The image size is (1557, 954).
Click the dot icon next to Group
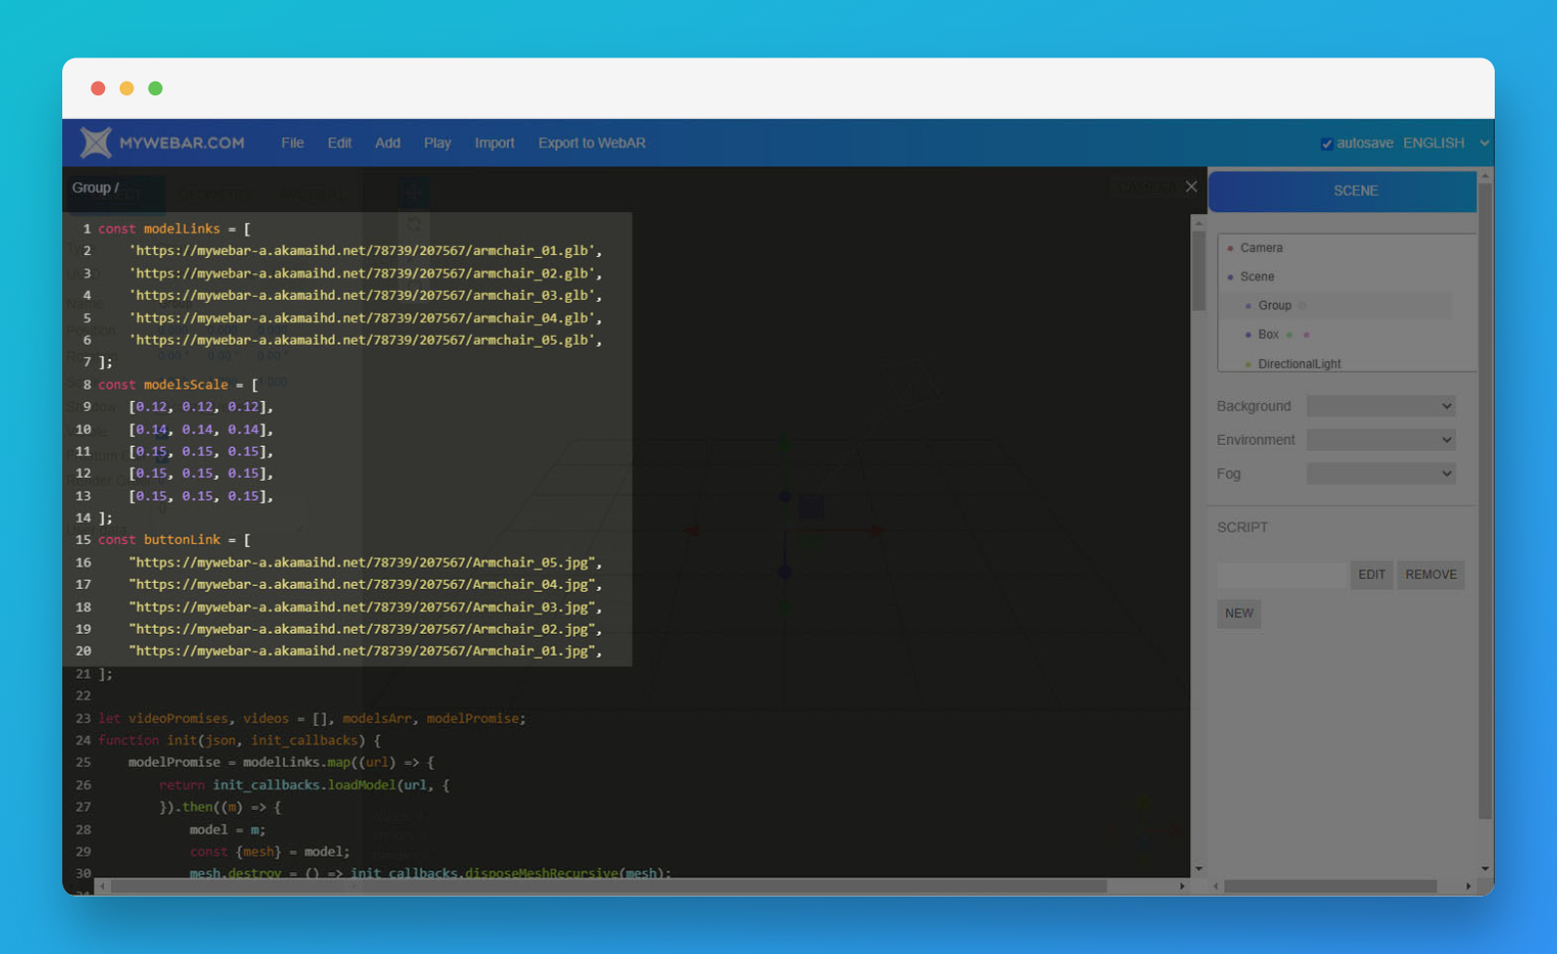[x=1249, y=306]
